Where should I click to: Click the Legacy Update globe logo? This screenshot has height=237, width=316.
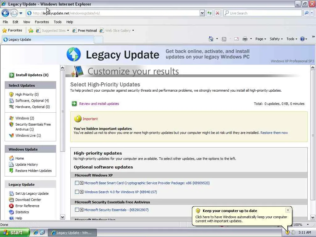[73, 54]
